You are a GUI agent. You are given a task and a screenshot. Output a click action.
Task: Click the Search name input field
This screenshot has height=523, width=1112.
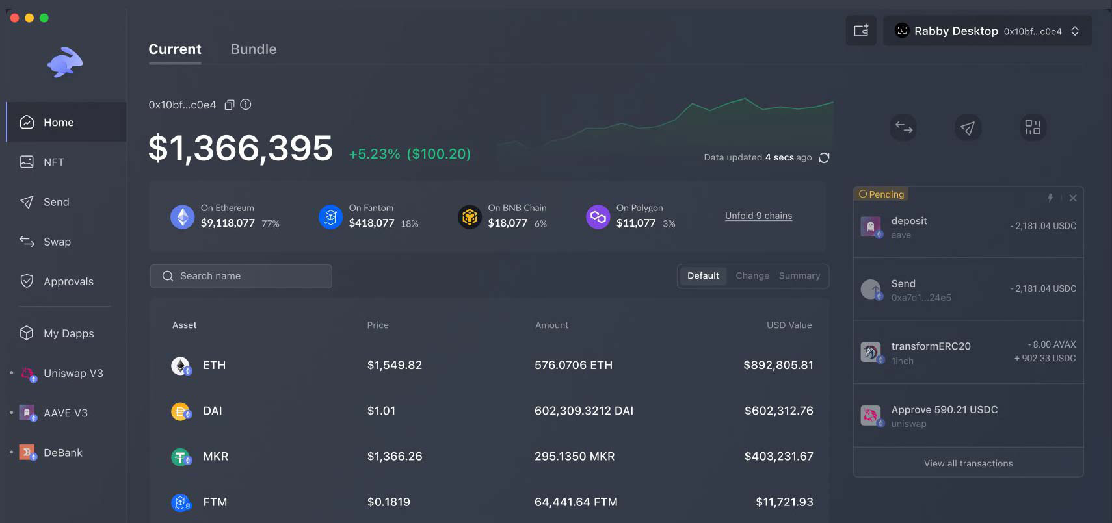pos(241,276)
